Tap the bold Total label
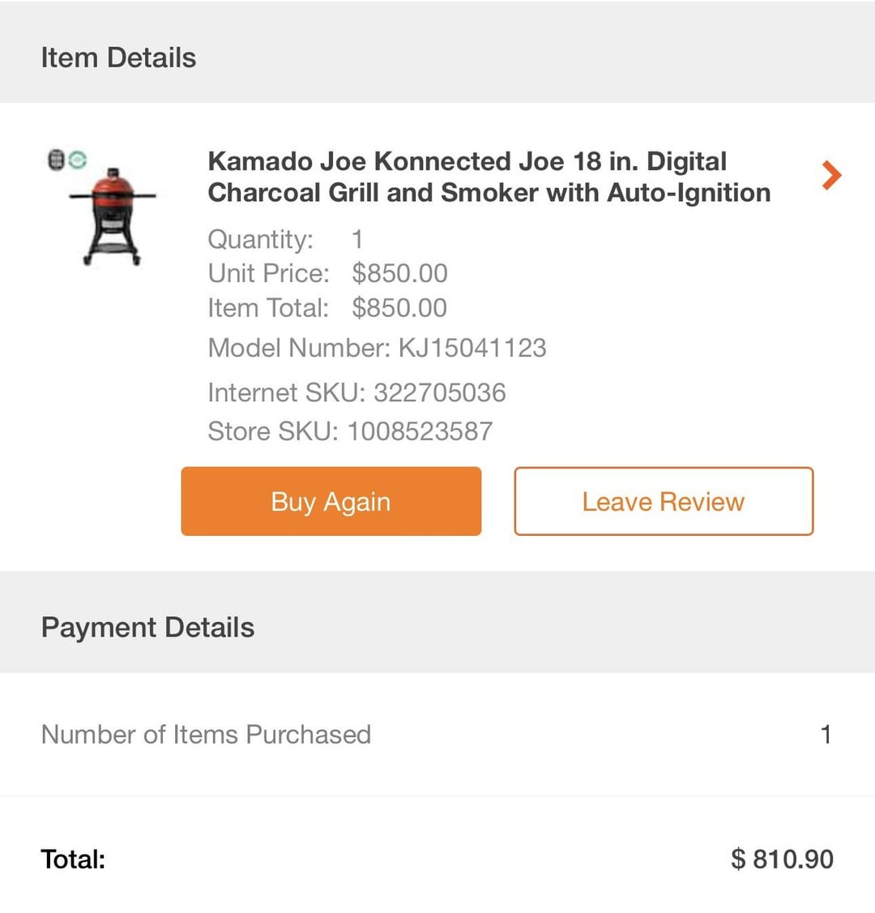Image resolution: width=875 pixels, height=913 pixels. [73, 859]
